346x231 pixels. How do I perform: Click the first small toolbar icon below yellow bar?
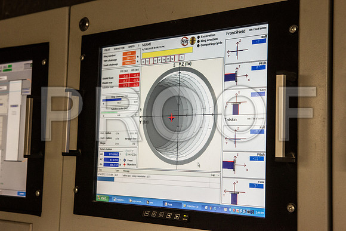[x=144, y=61]
